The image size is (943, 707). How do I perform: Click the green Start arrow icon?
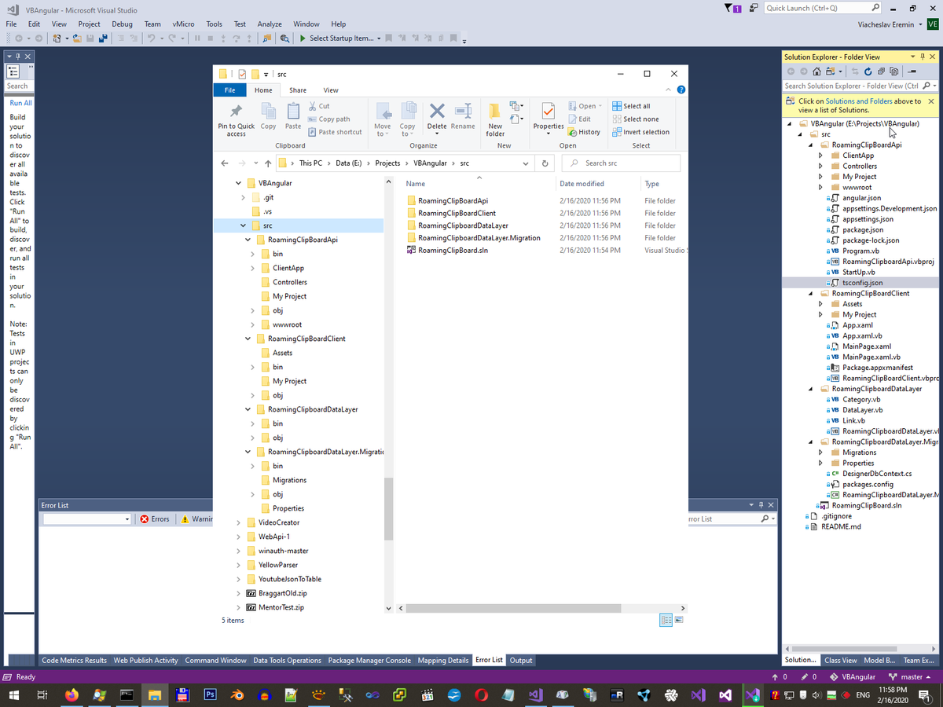point(303,38)
